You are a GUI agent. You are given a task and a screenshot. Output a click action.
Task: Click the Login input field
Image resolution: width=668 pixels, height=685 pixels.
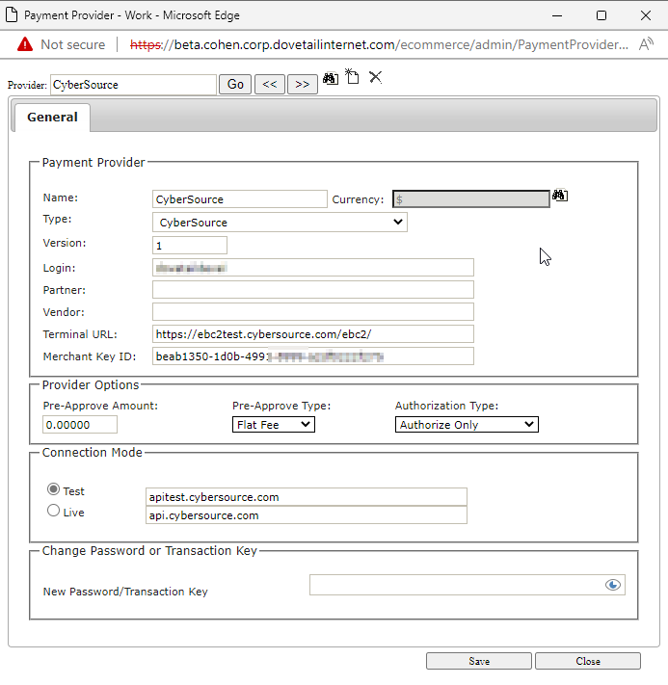313,268
